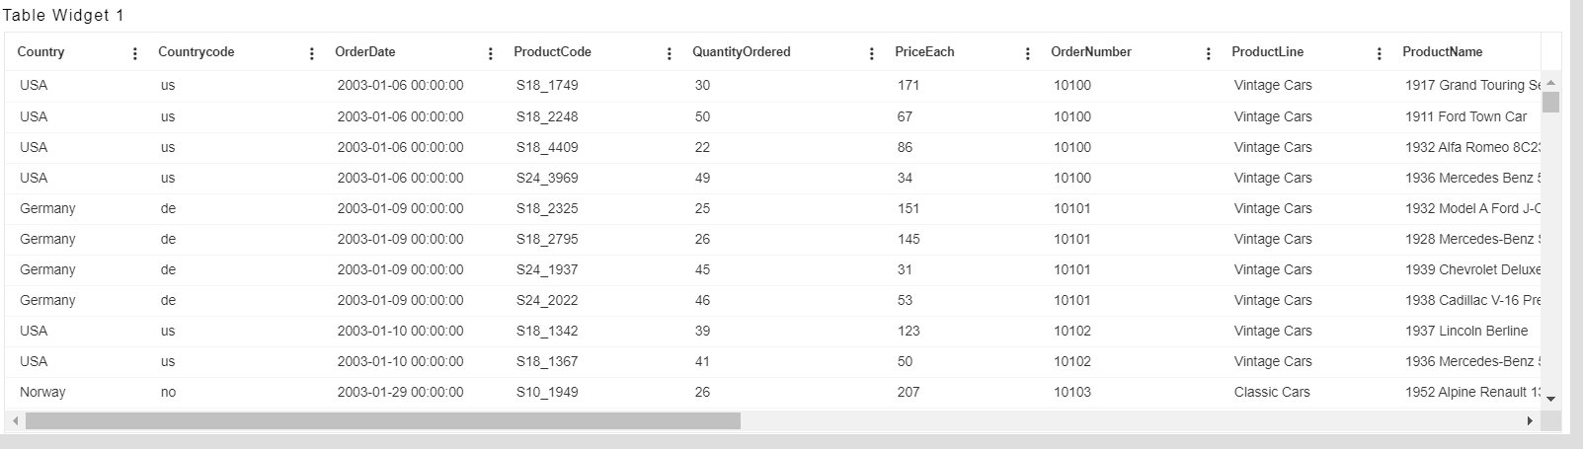Sort by the Country column header
Image resolution: width=1583 pixels, height=449 pixels.
(x=40, y=52)
